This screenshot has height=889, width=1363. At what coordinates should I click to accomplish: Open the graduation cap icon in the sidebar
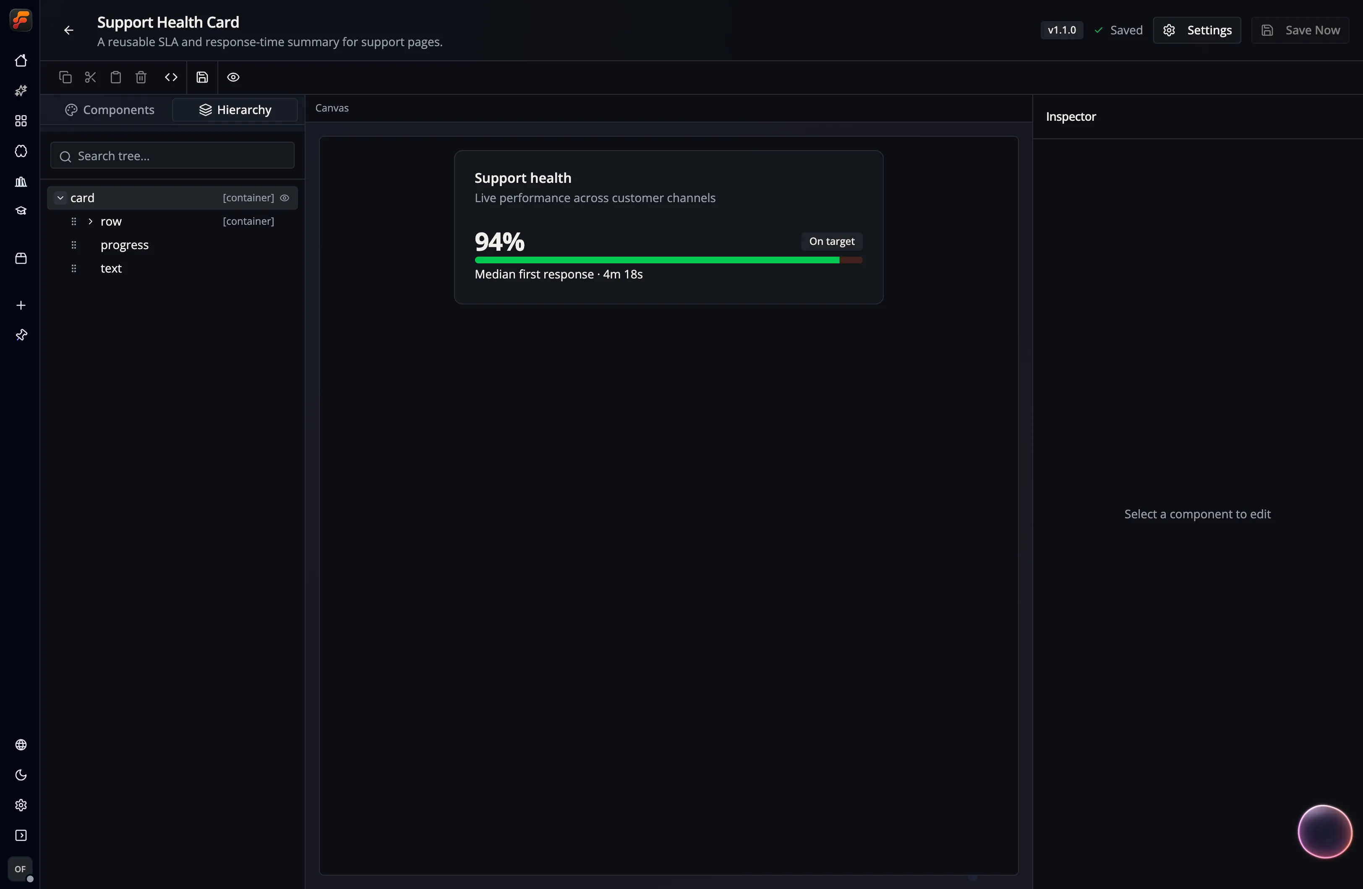coord(21,211)
